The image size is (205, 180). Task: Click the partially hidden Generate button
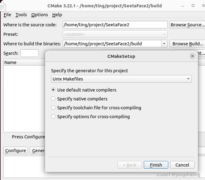pos(37,151)
